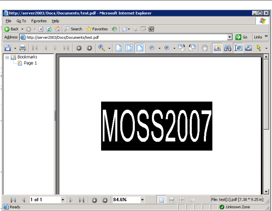The width and height of the screenshot is (272, 211).
Task: Click the Links toolbar label
Action: (258, 37)
